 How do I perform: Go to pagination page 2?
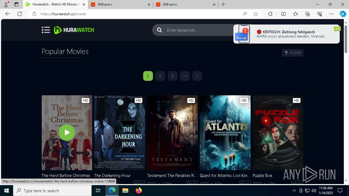coord(160,76)
